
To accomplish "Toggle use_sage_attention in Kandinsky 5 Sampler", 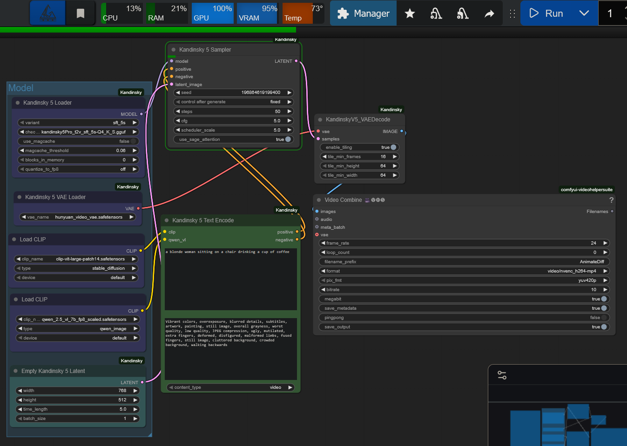I will pyautogui.click(x=288, y=140).
